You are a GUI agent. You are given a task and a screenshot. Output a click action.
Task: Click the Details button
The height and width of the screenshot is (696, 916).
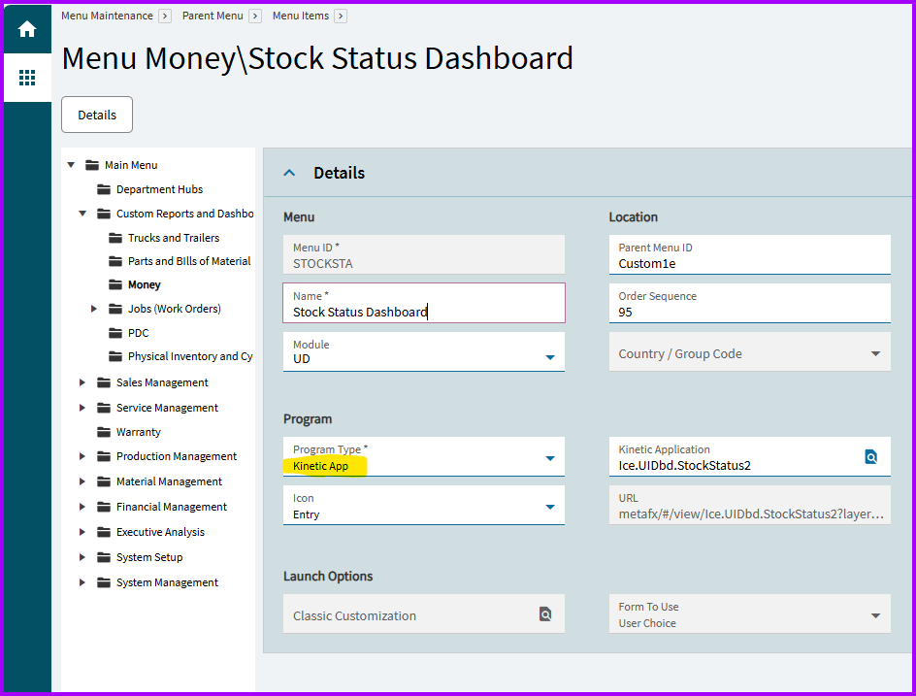tap(97, 115)
